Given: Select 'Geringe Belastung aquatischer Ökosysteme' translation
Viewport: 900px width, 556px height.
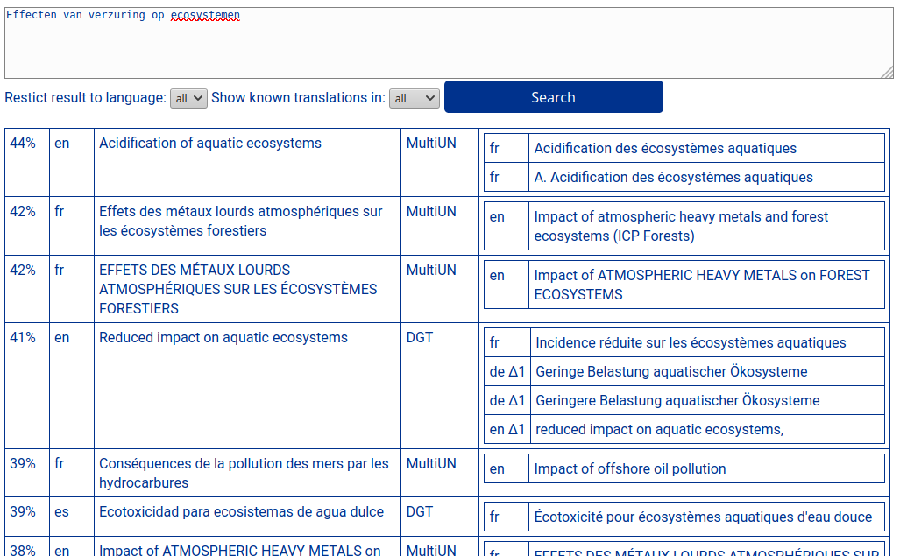Looking at the screenshot, I should point(671,372).
